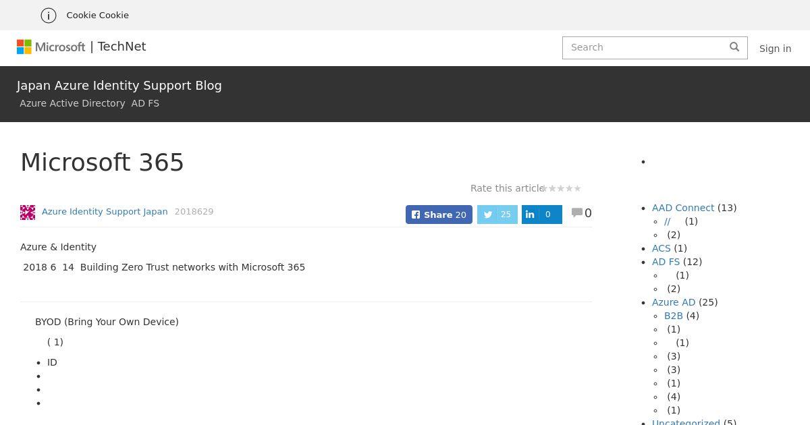Click the Azure & Identity paragraph text
The image size is (810, 425).
coord(58,247)
